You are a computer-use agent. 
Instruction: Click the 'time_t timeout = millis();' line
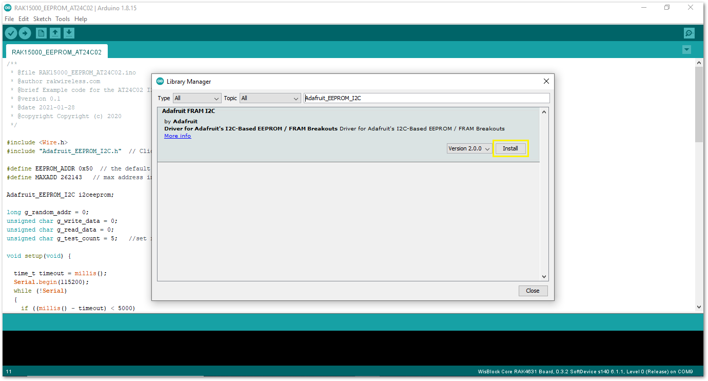60,273
